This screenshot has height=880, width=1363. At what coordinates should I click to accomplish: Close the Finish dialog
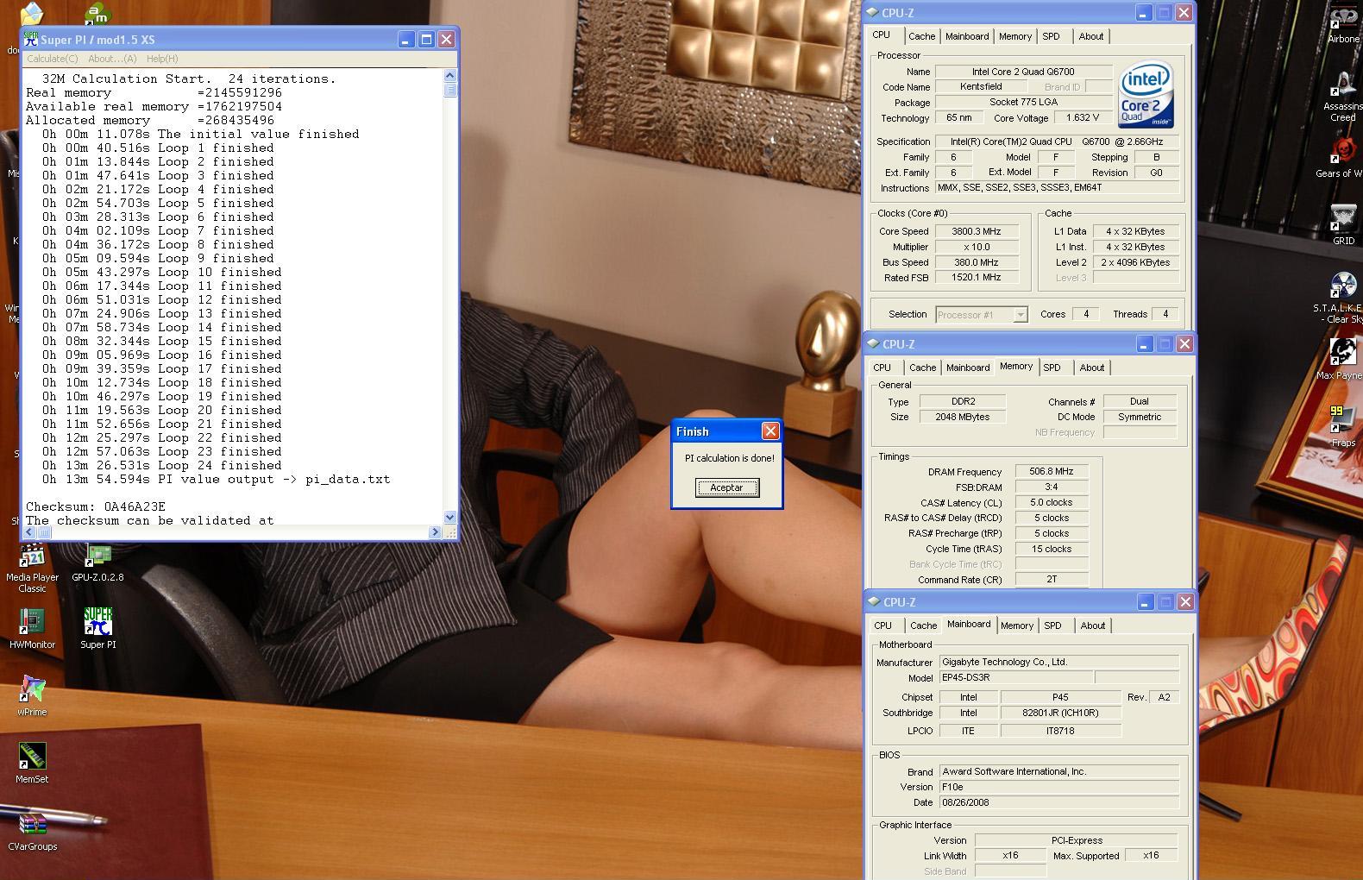click(x=770, y=431)
